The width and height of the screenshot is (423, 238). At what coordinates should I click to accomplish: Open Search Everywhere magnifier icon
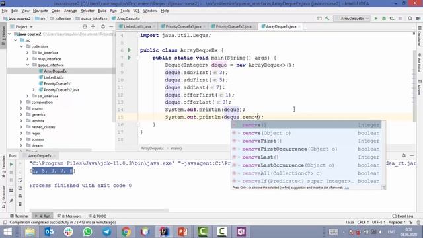pos(410,19)
